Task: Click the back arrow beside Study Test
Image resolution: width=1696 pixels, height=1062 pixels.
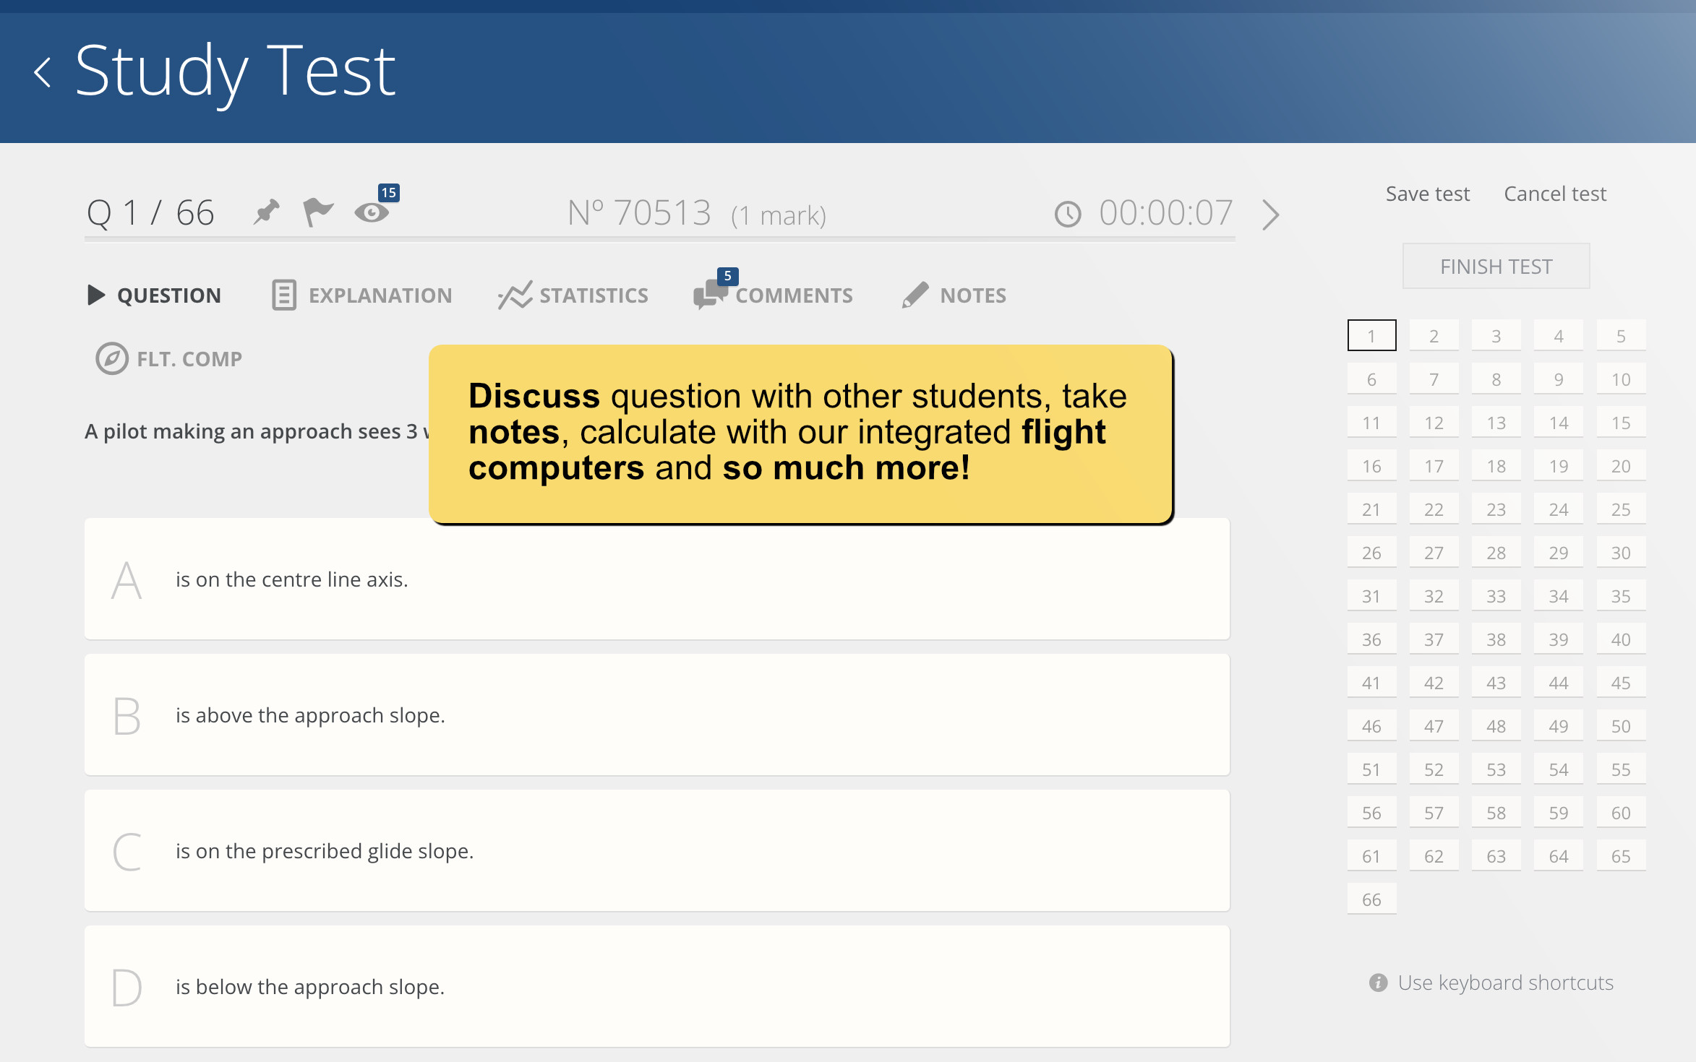Action: point(43,72)
